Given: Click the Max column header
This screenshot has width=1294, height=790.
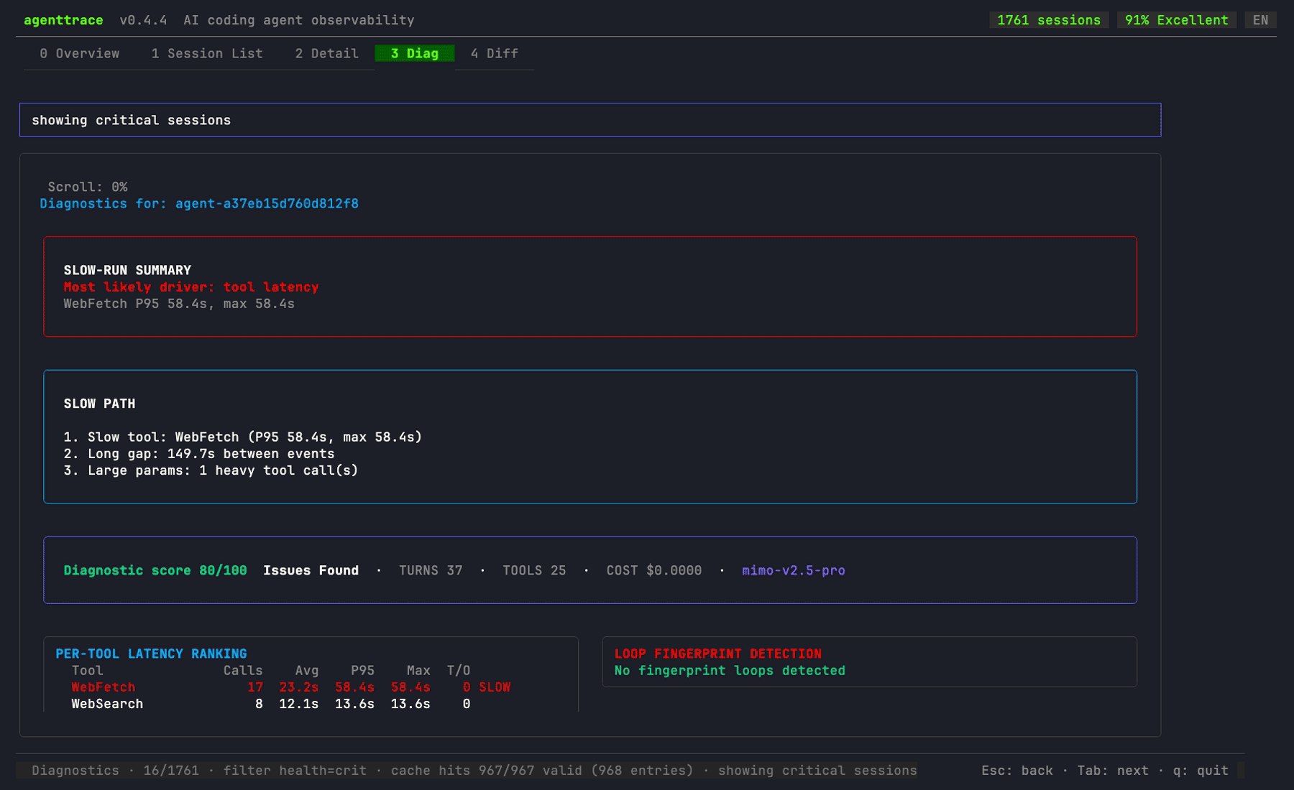Looking at the screenshot, I should [418, 671].
